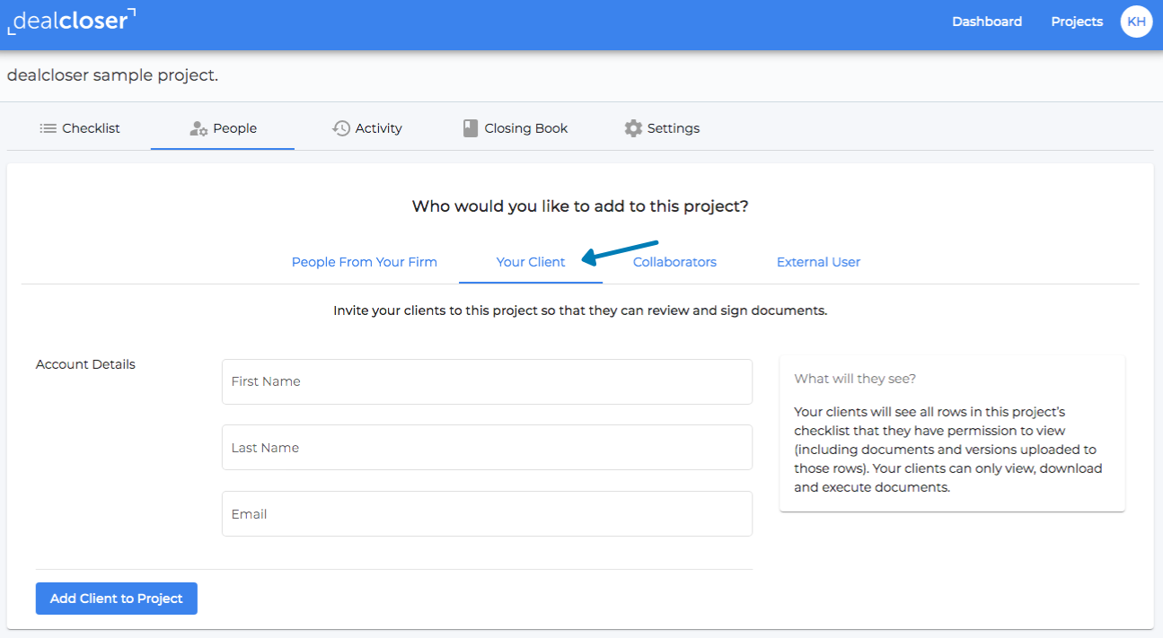The image size is (1163, 638).
Task: Focus the Last Name field
Action: (x=487, y=448)
